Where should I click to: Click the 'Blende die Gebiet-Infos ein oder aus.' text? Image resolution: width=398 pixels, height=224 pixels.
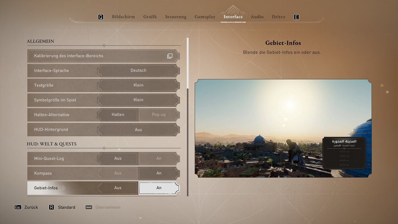point(282,53)
